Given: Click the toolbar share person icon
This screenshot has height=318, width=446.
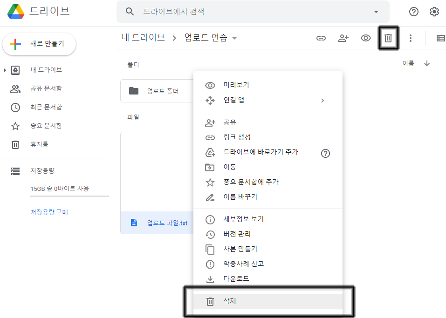Looking at the screenshot, I should tap(343, 38).
